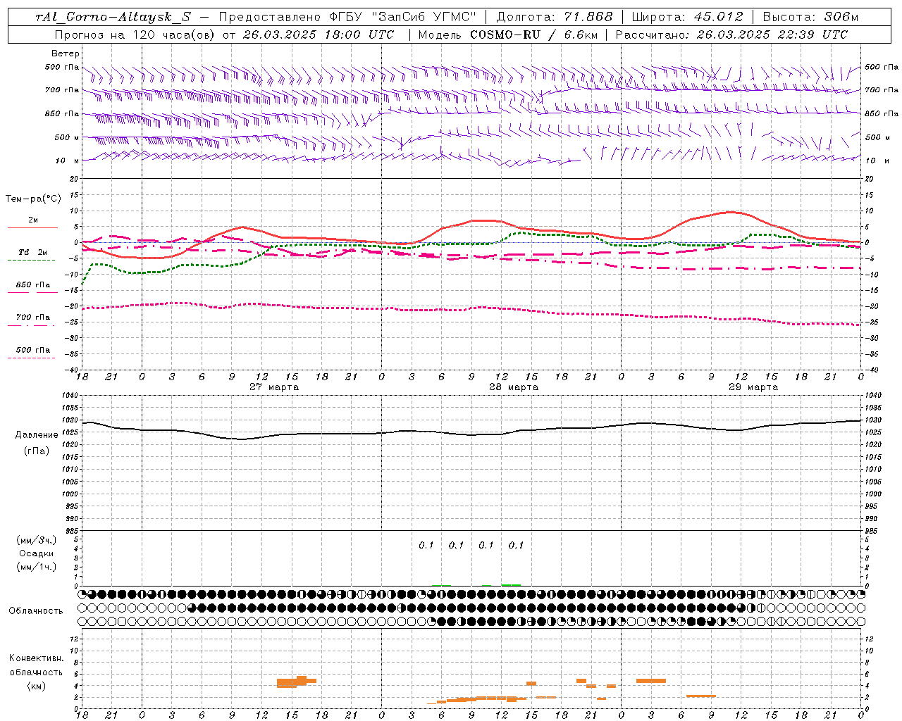Click the Осадки panel label
This screenshot has width=902, height=721.
point(37,553)
